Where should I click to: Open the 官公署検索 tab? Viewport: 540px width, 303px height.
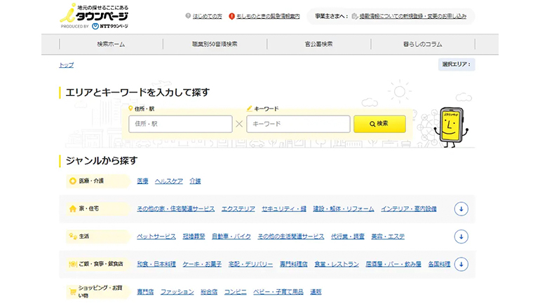click(319, 44)
